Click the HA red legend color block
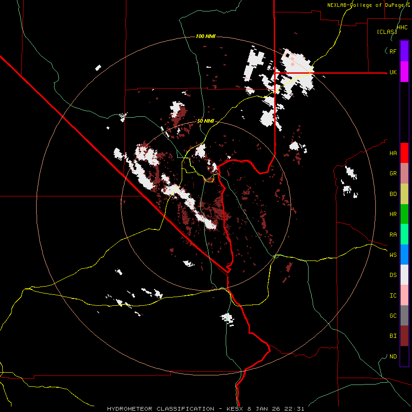 404,153
